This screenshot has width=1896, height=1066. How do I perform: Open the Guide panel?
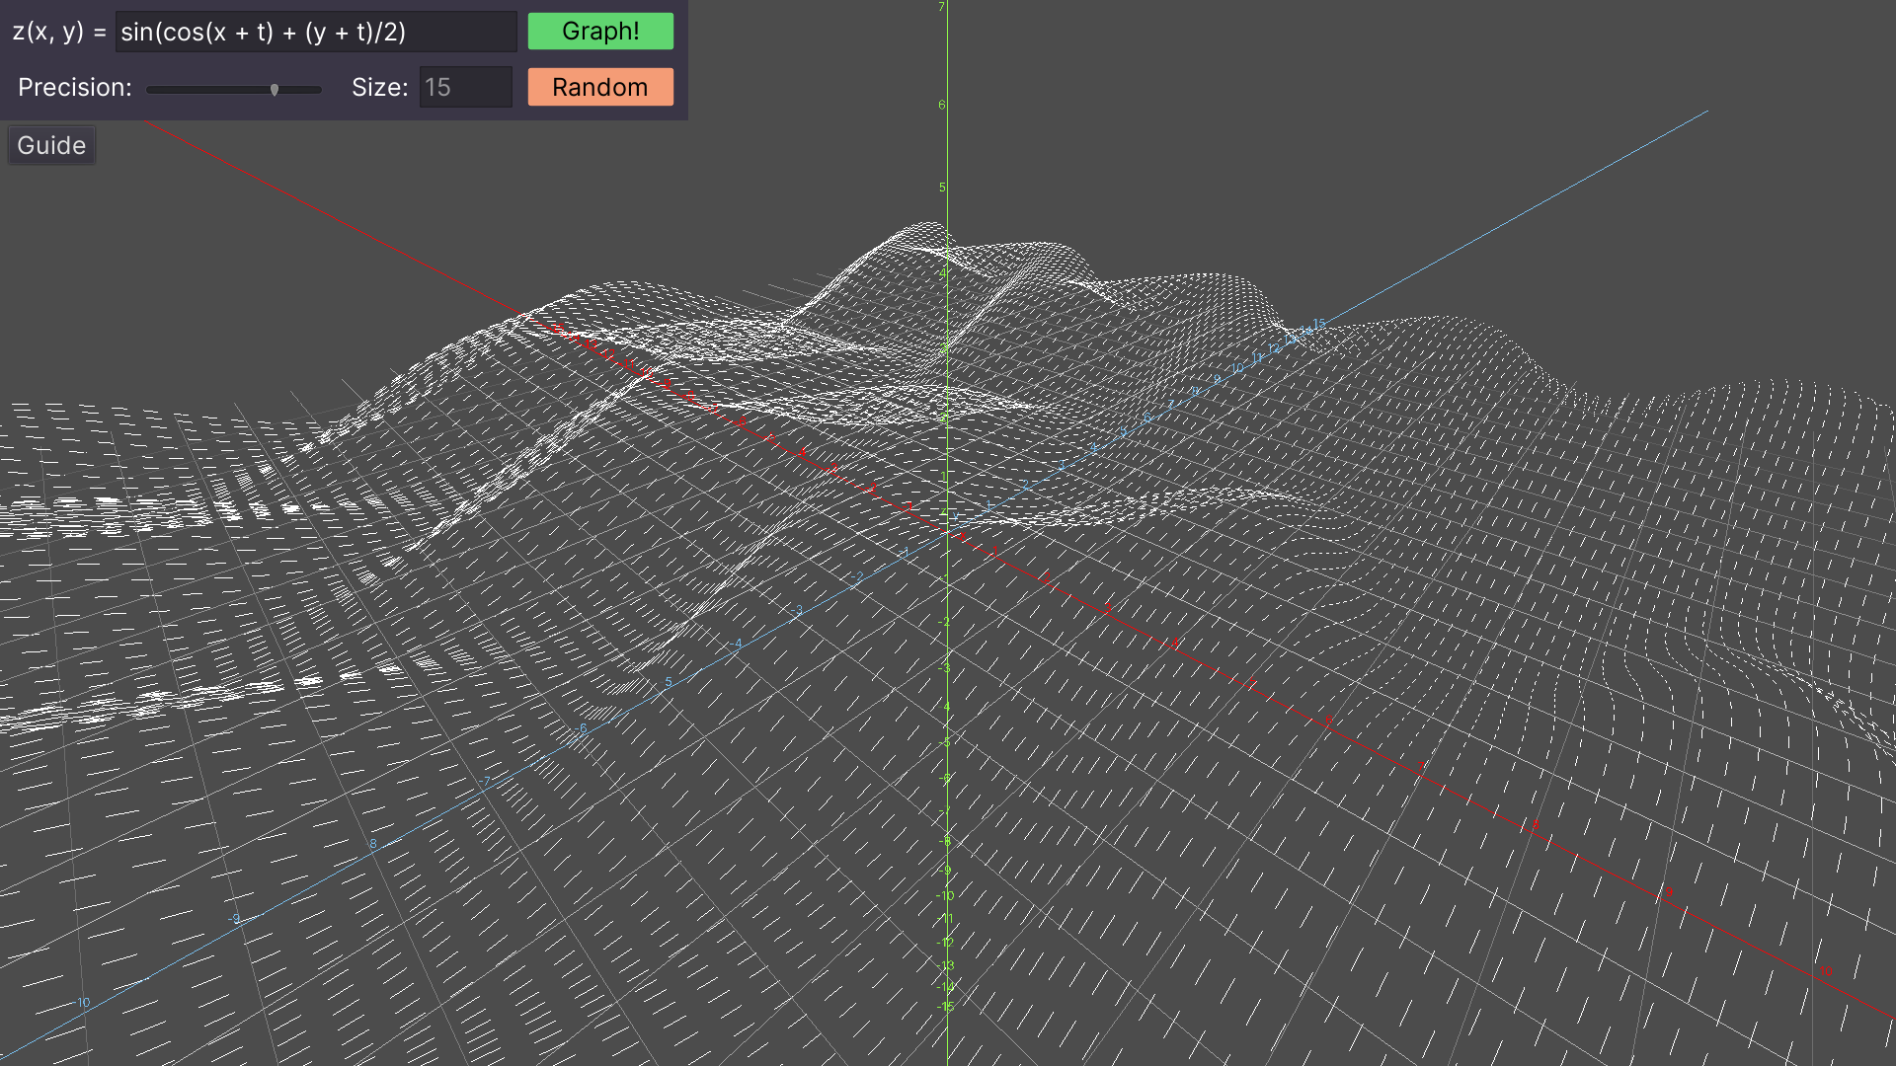coord(51,145)
